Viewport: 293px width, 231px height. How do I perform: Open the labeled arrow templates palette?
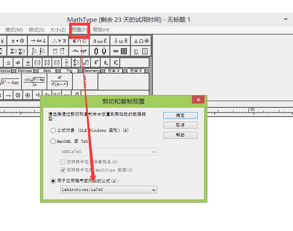[x=80, y=51]
